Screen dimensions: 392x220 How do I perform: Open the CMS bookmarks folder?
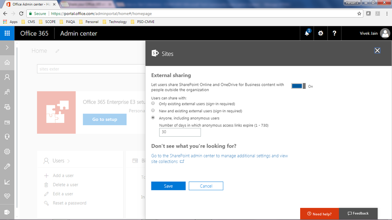pyautogui.click(x=28, y=22)
